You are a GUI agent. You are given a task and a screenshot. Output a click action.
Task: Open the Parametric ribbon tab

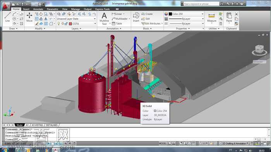coord(53,9)
